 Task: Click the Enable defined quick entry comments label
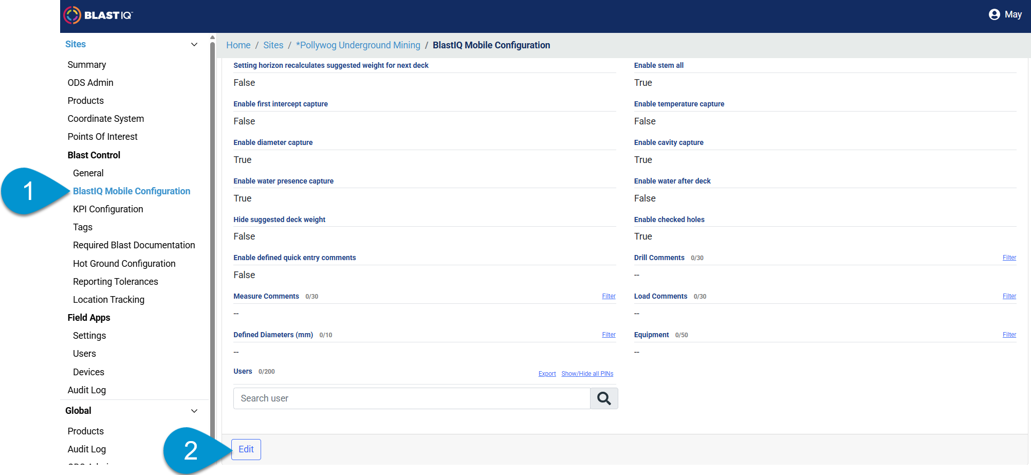294,258
